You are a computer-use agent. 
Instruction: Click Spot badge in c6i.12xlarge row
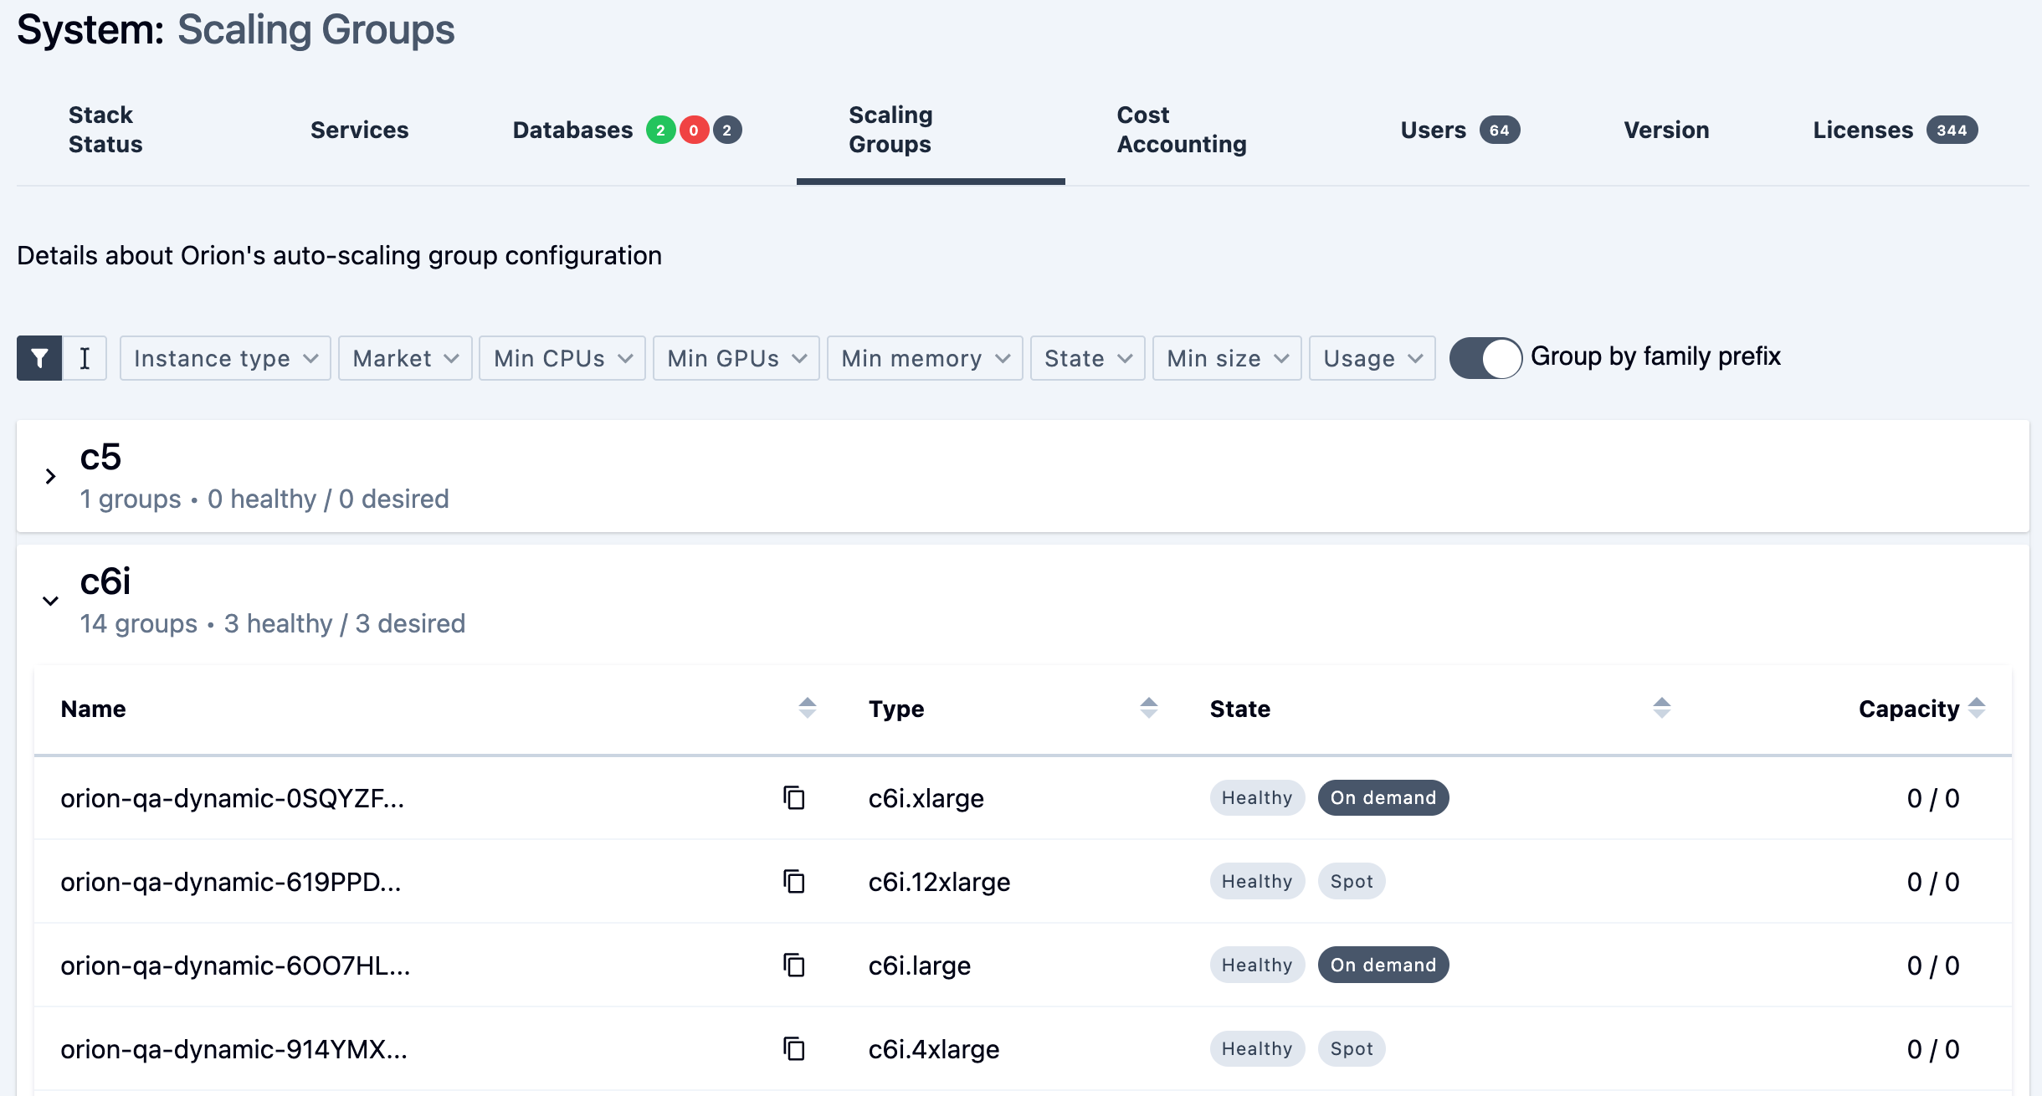(x=1352, y=882)
